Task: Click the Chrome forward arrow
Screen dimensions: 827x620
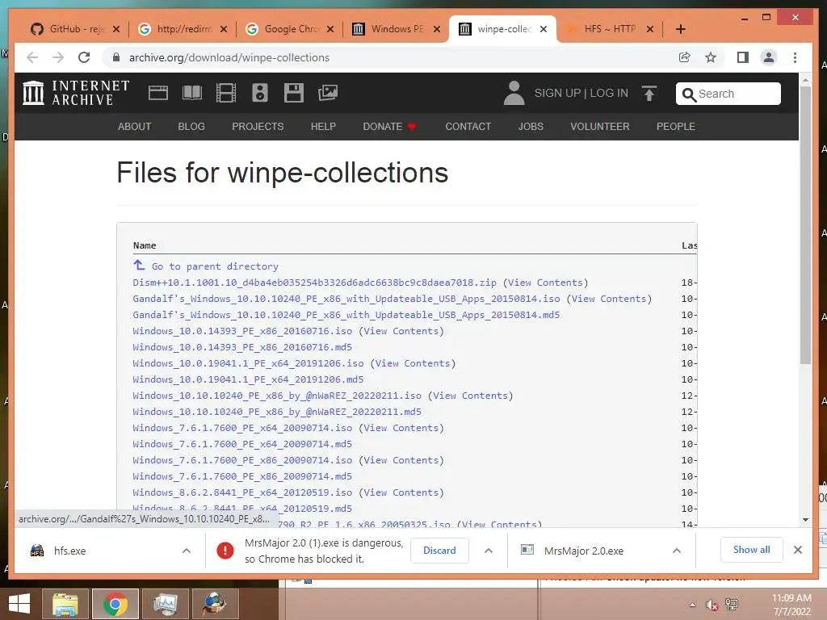Action: 58,57
